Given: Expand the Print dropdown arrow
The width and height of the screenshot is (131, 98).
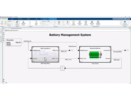Looking at the screenshot, I should [12, 25].
